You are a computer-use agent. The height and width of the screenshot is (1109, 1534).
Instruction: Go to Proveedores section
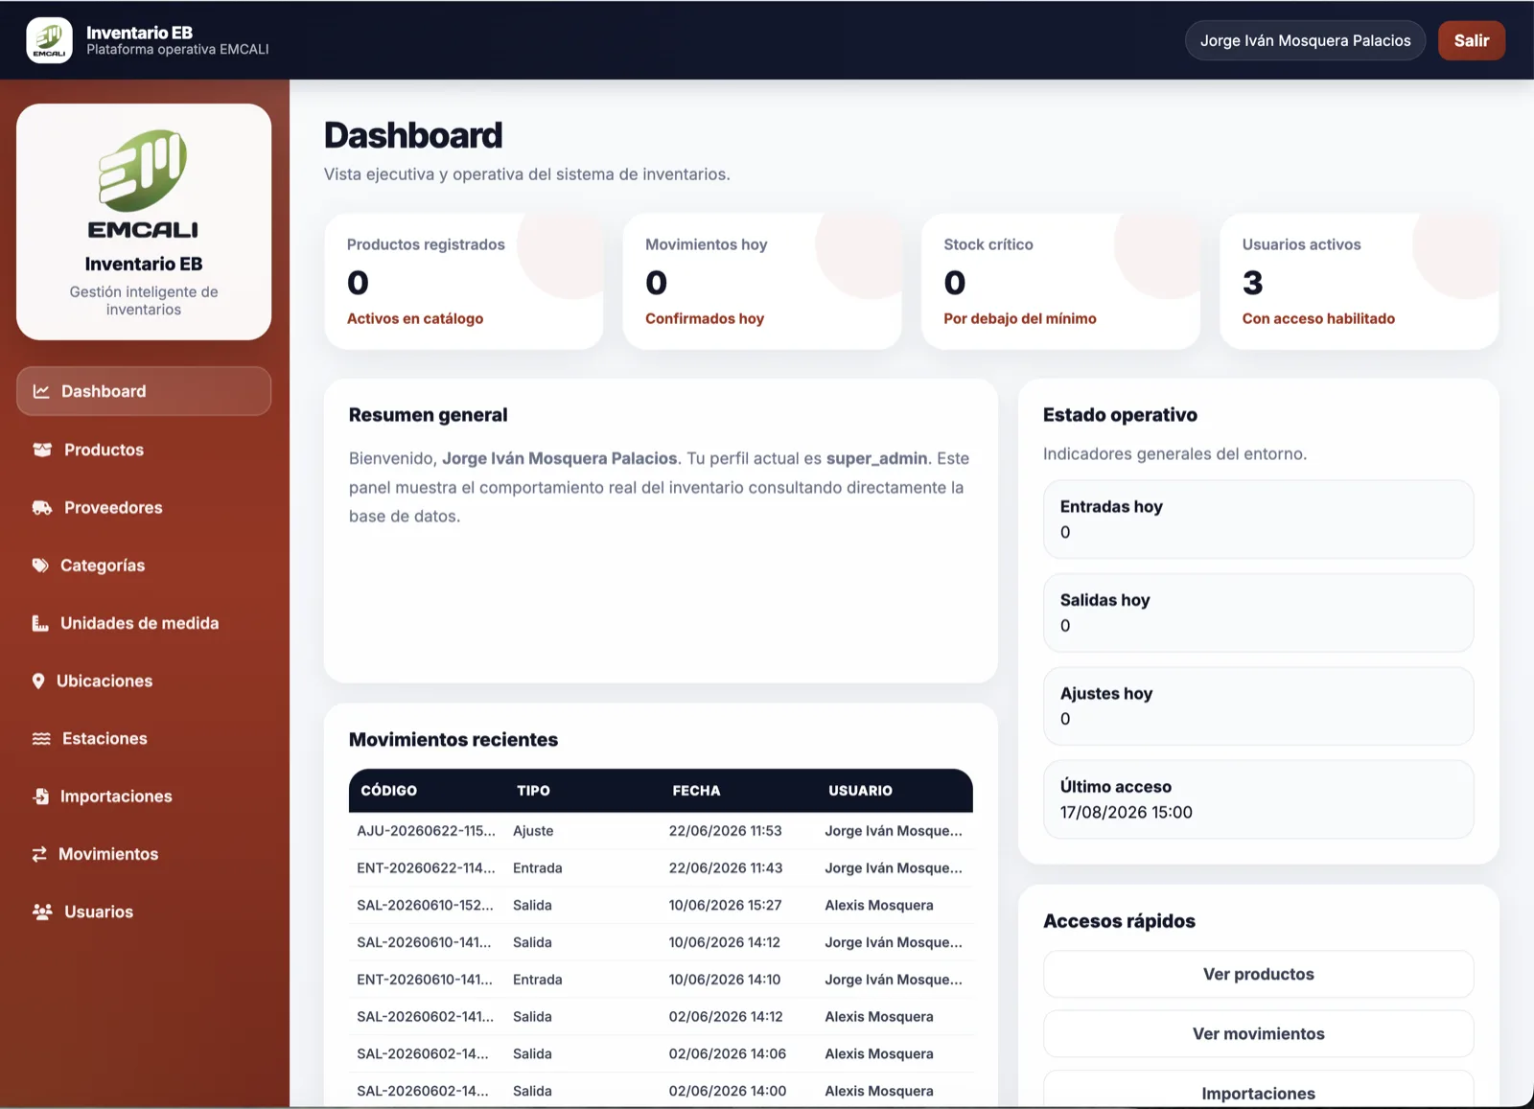144,507
